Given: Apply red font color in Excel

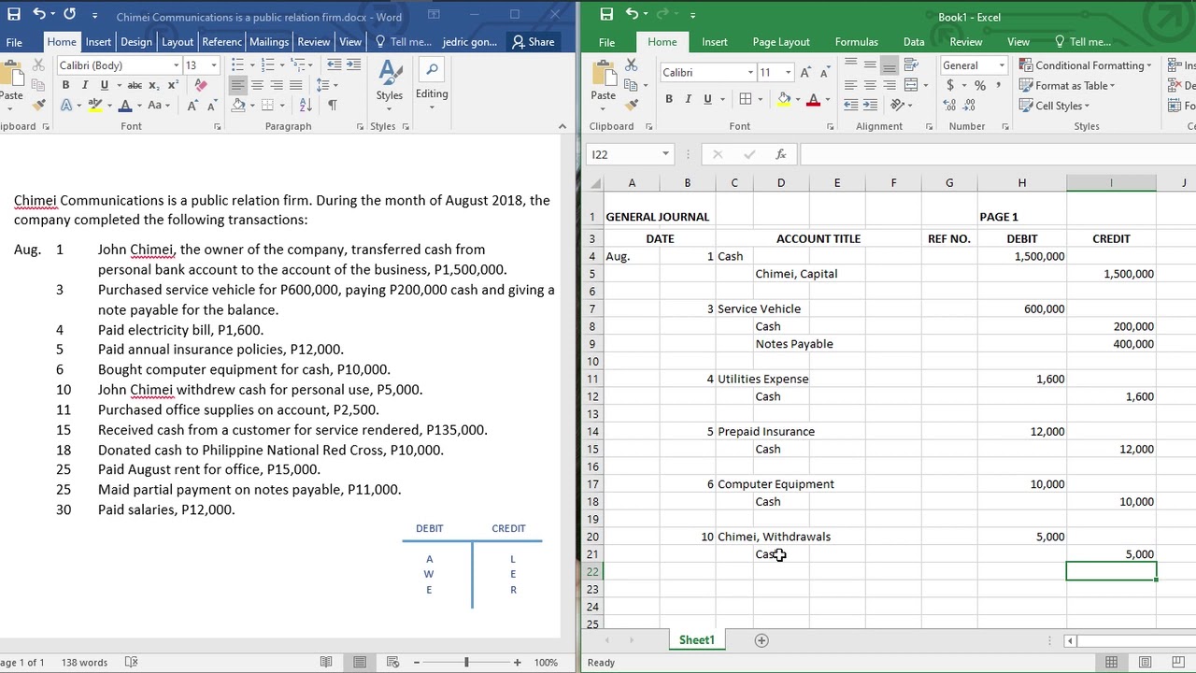Looking at the screenshot, I should [813, 99].
